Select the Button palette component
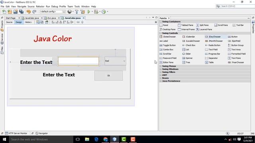255x143 pixels. [233, 37]
